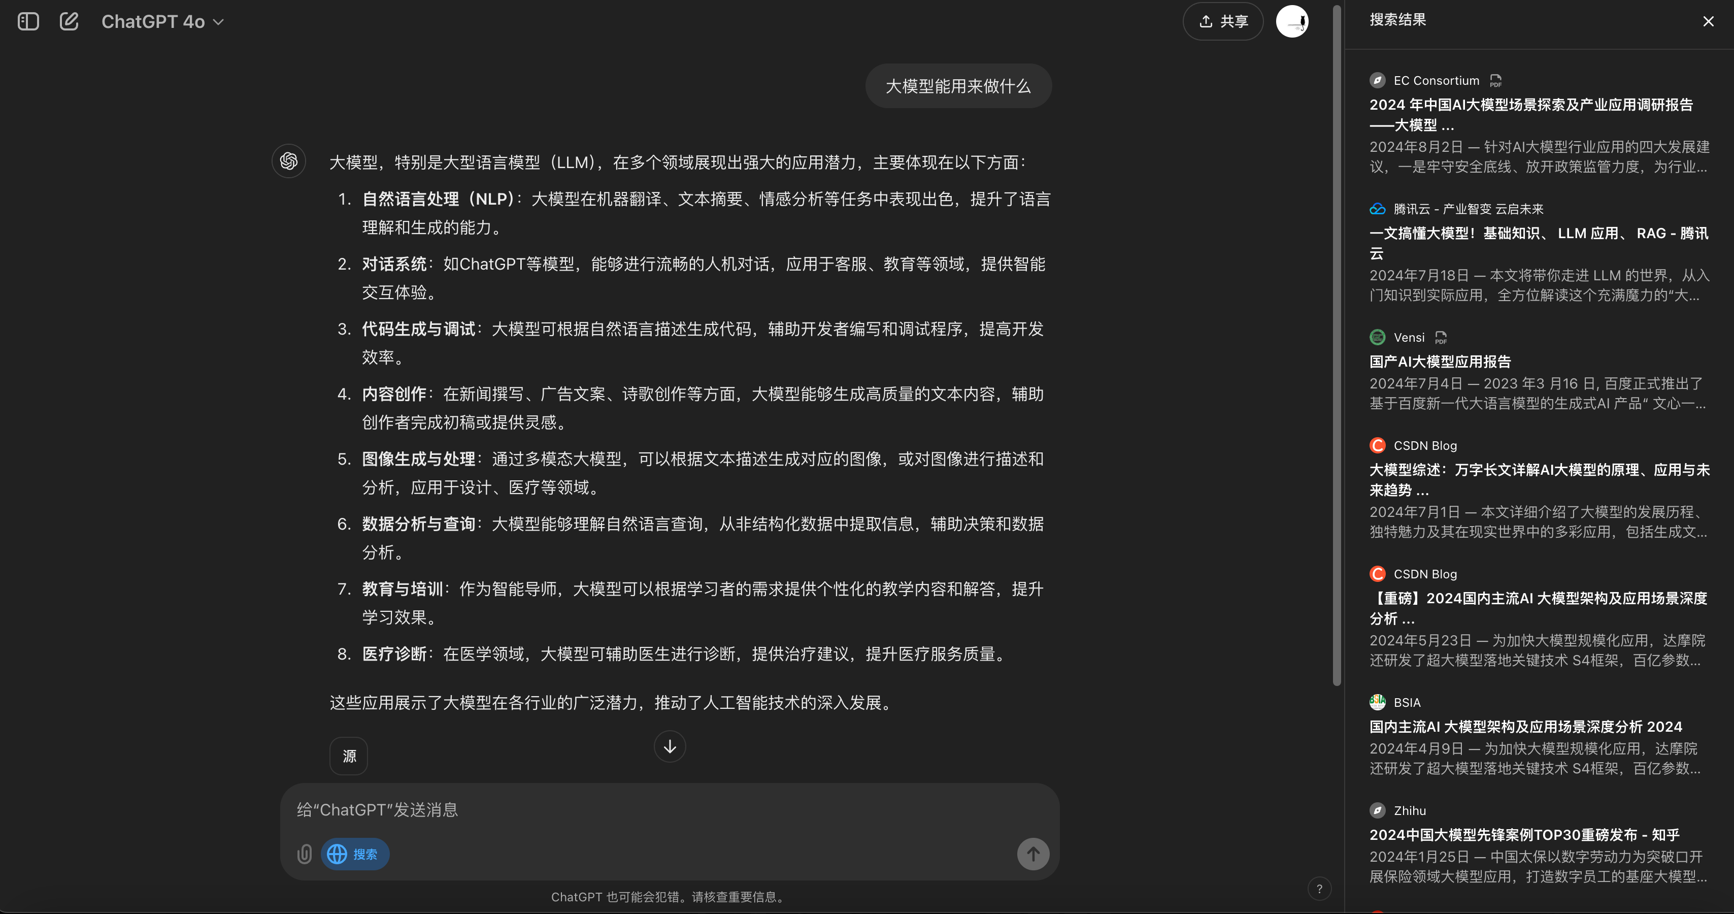Click the BSIA source name
1734x914 pixels.
pyautogui.click(x=1407, y=702)
